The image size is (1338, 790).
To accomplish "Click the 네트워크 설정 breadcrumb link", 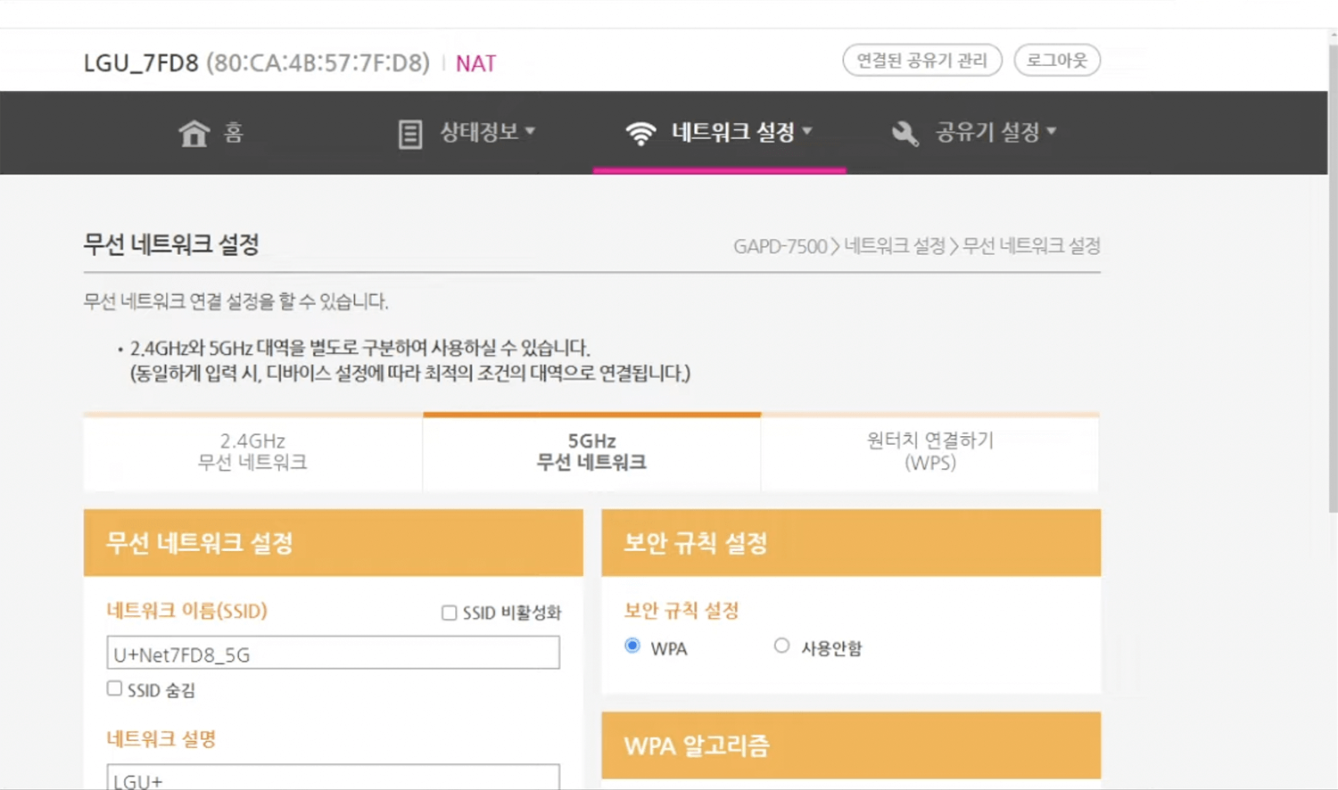I will pos(895,246).
